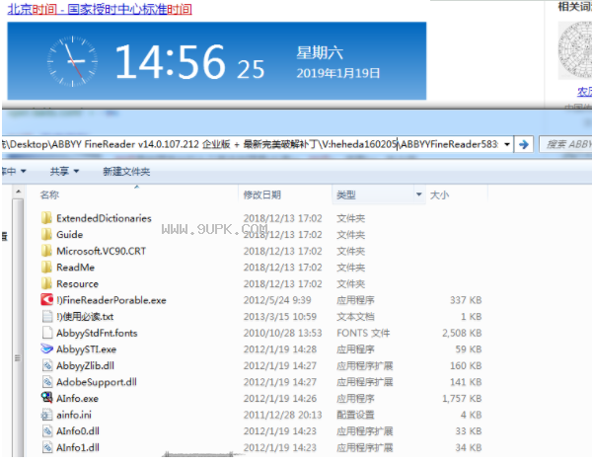The image size is (592, 464).
Task: Click the analog clock on time page
Action: [72, 61]
